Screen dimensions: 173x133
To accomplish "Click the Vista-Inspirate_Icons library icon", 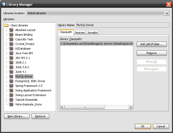I will tap(11, 104).
